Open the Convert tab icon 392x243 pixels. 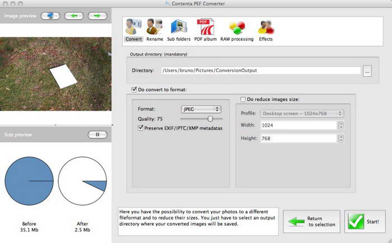133,30
